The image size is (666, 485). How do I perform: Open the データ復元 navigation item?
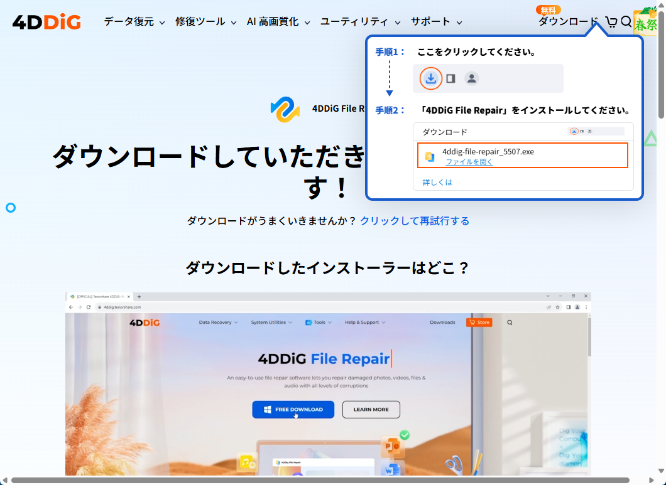(129, 21)
